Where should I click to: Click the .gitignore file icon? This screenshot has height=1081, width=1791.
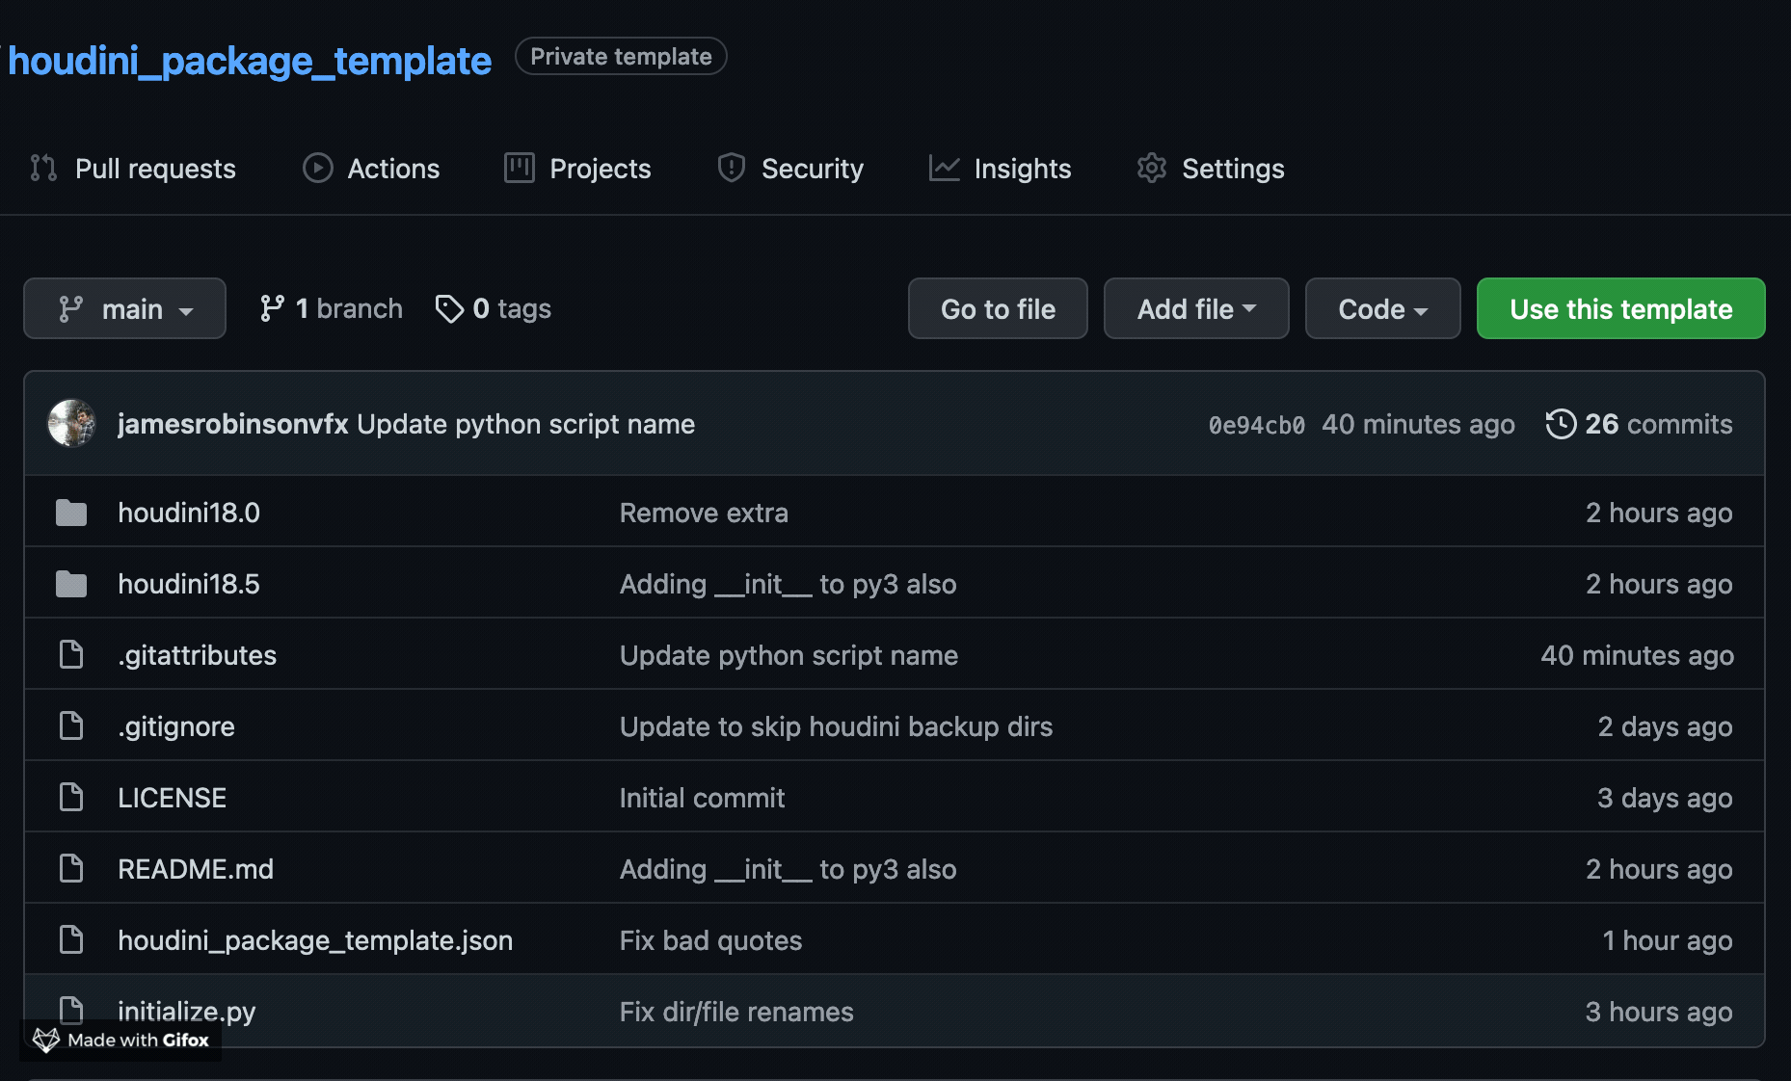71,726
